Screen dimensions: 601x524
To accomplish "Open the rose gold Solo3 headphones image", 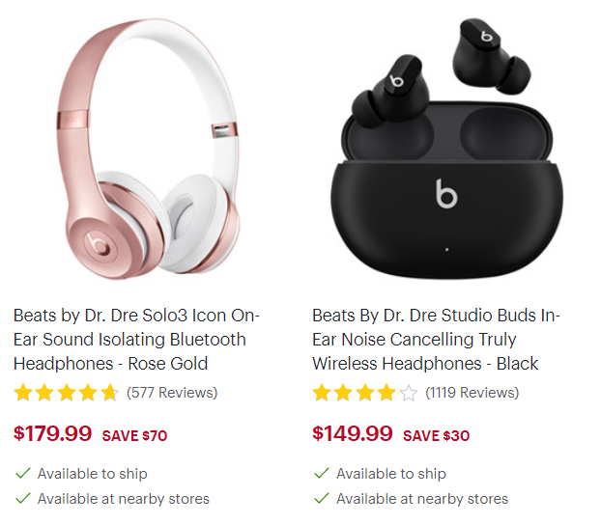I will 148,148.
